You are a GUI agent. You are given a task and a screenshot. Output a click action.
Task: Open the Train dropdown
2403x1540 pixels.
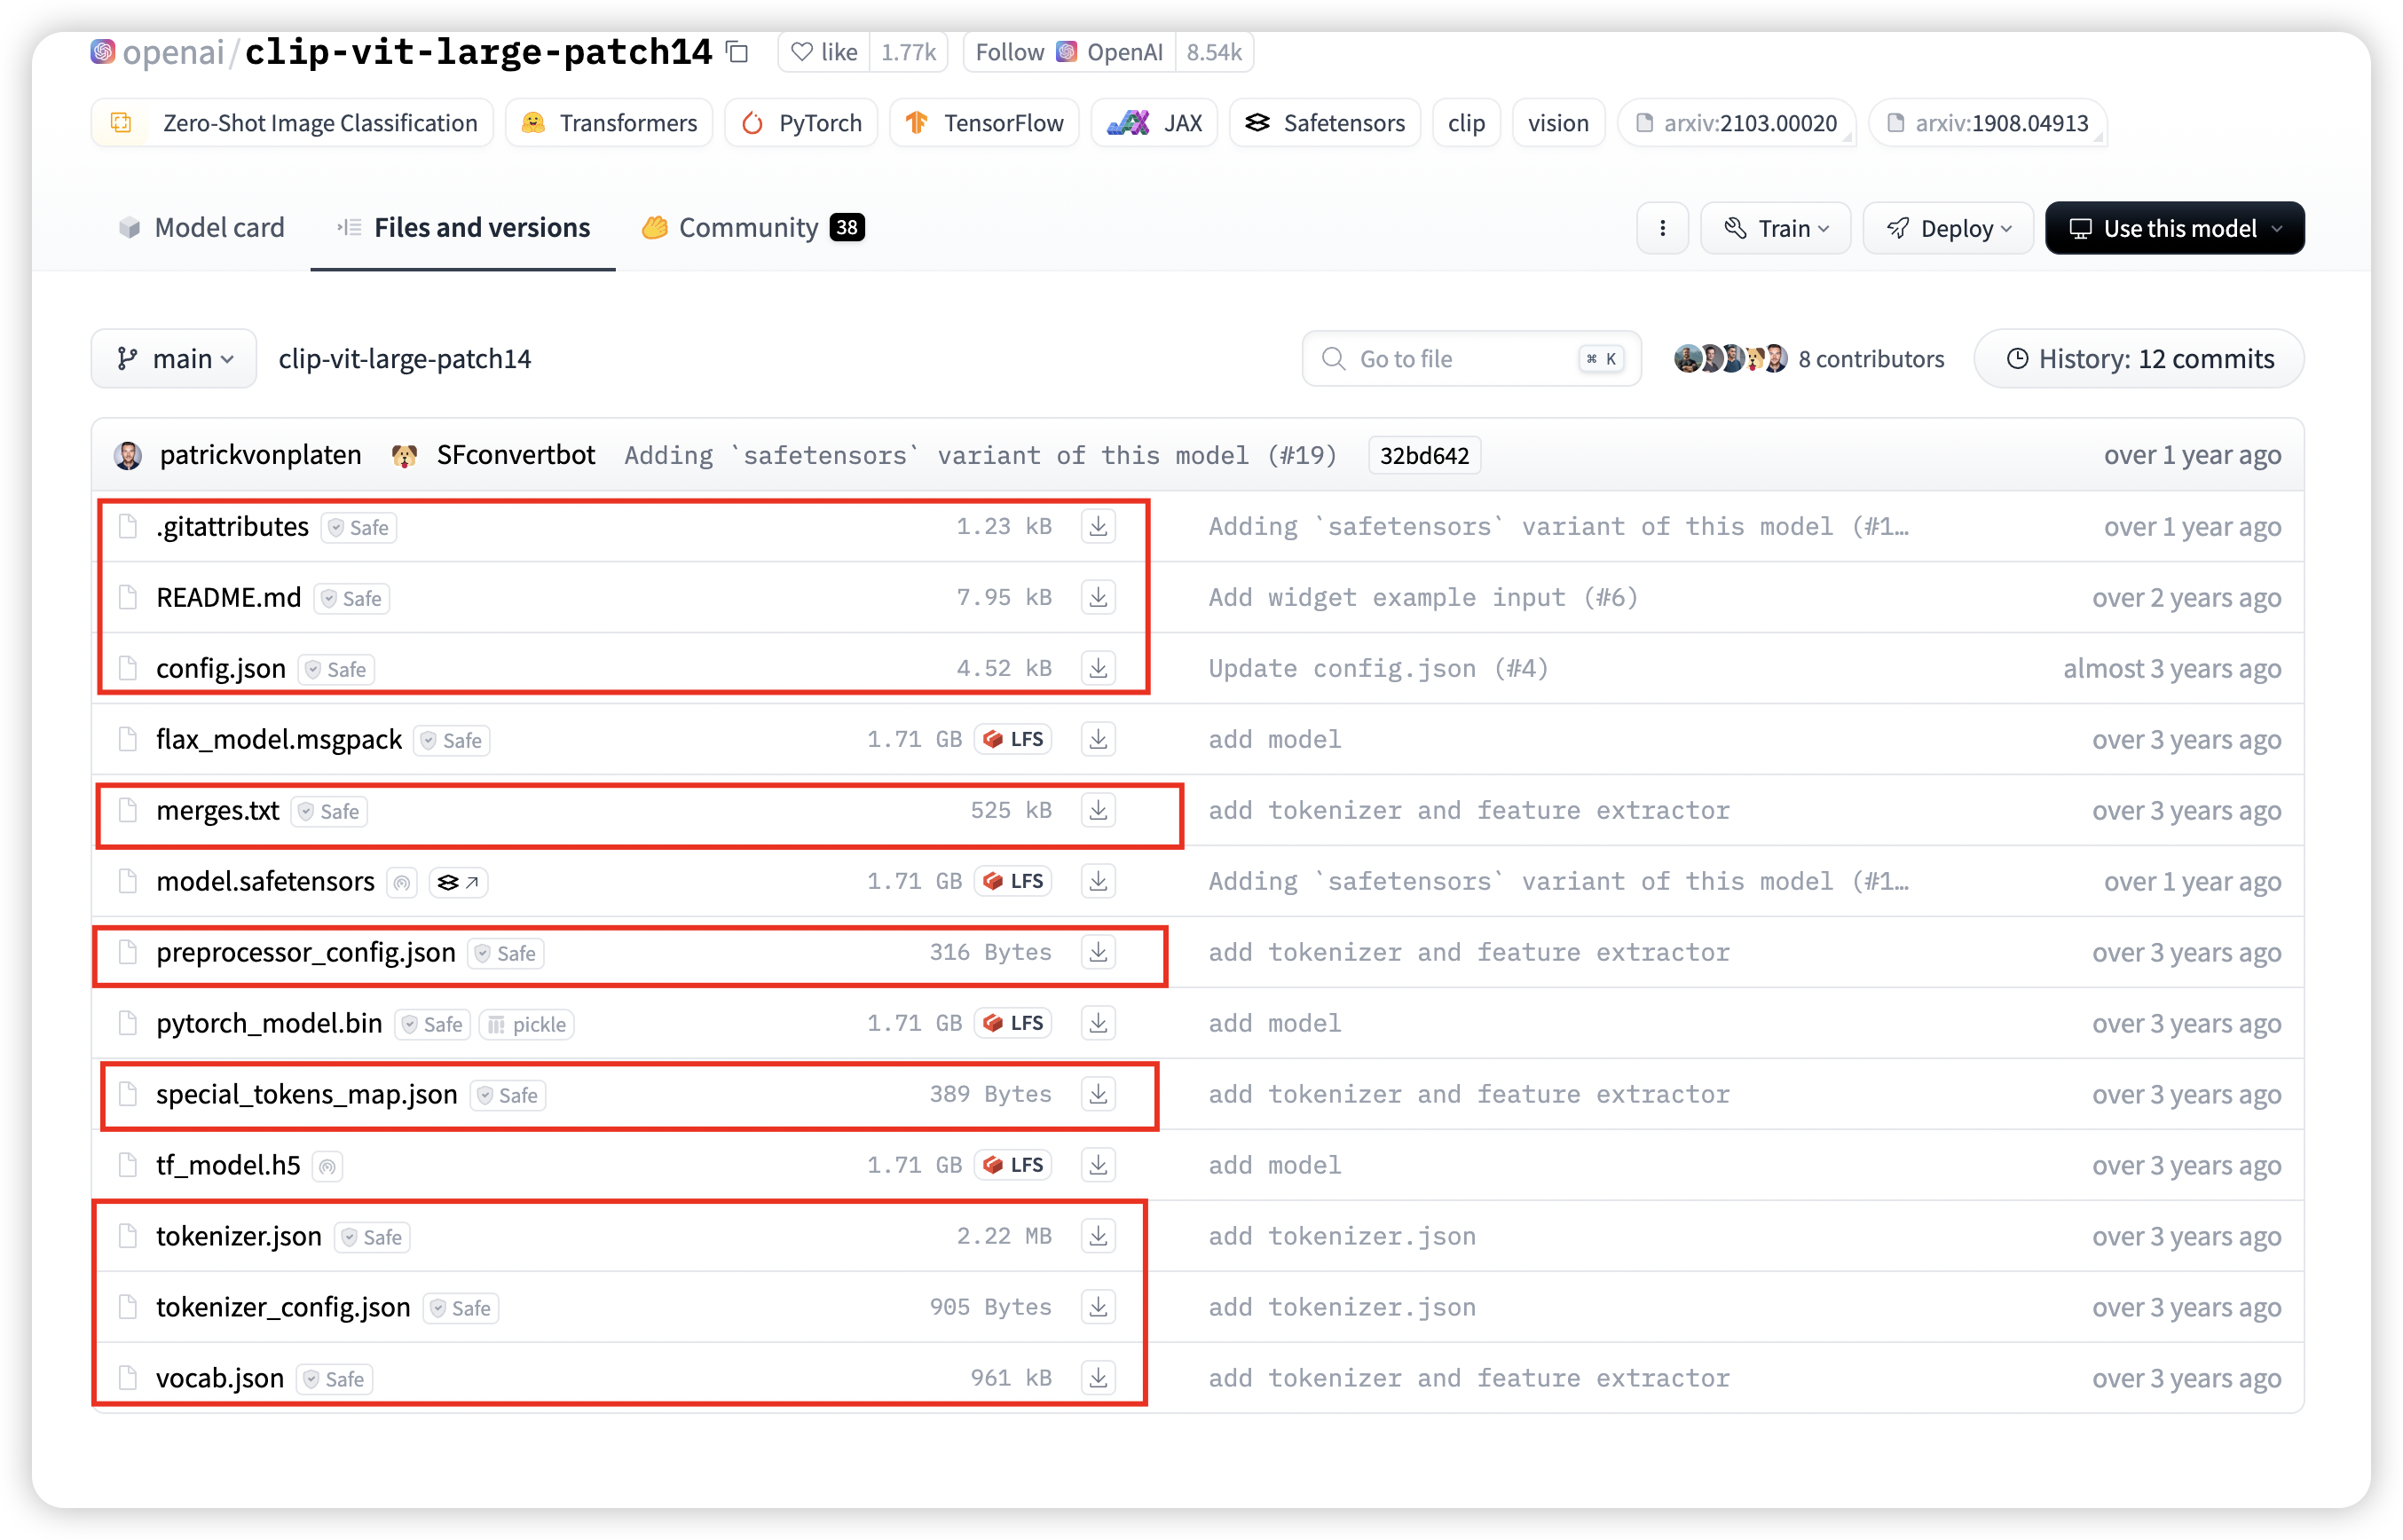point(1776,227)
